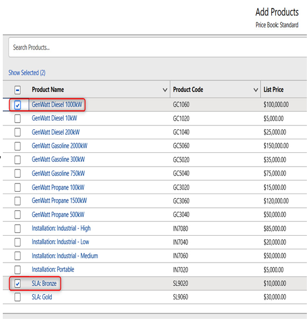Screen dimensions: 308x320
Task: Click the $120,000.00 list price cell
Action: click(276, 201)
